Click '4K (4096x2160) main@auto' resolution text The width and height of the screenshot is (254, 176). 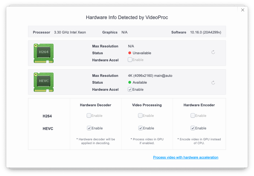coord(150,75)
